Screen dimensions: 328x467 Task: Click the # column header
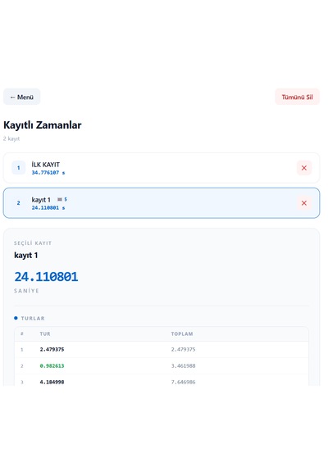tap(22, 334)
